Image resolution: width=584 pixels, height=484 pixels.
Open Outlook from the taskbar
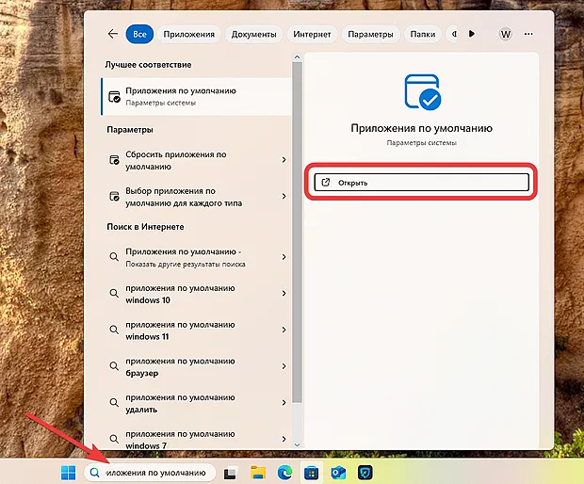click(338, 473)
